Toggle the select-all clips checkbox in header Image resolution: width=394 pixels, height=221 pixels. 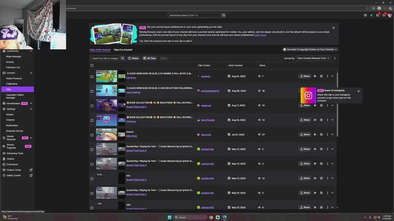tap(92, 65)
